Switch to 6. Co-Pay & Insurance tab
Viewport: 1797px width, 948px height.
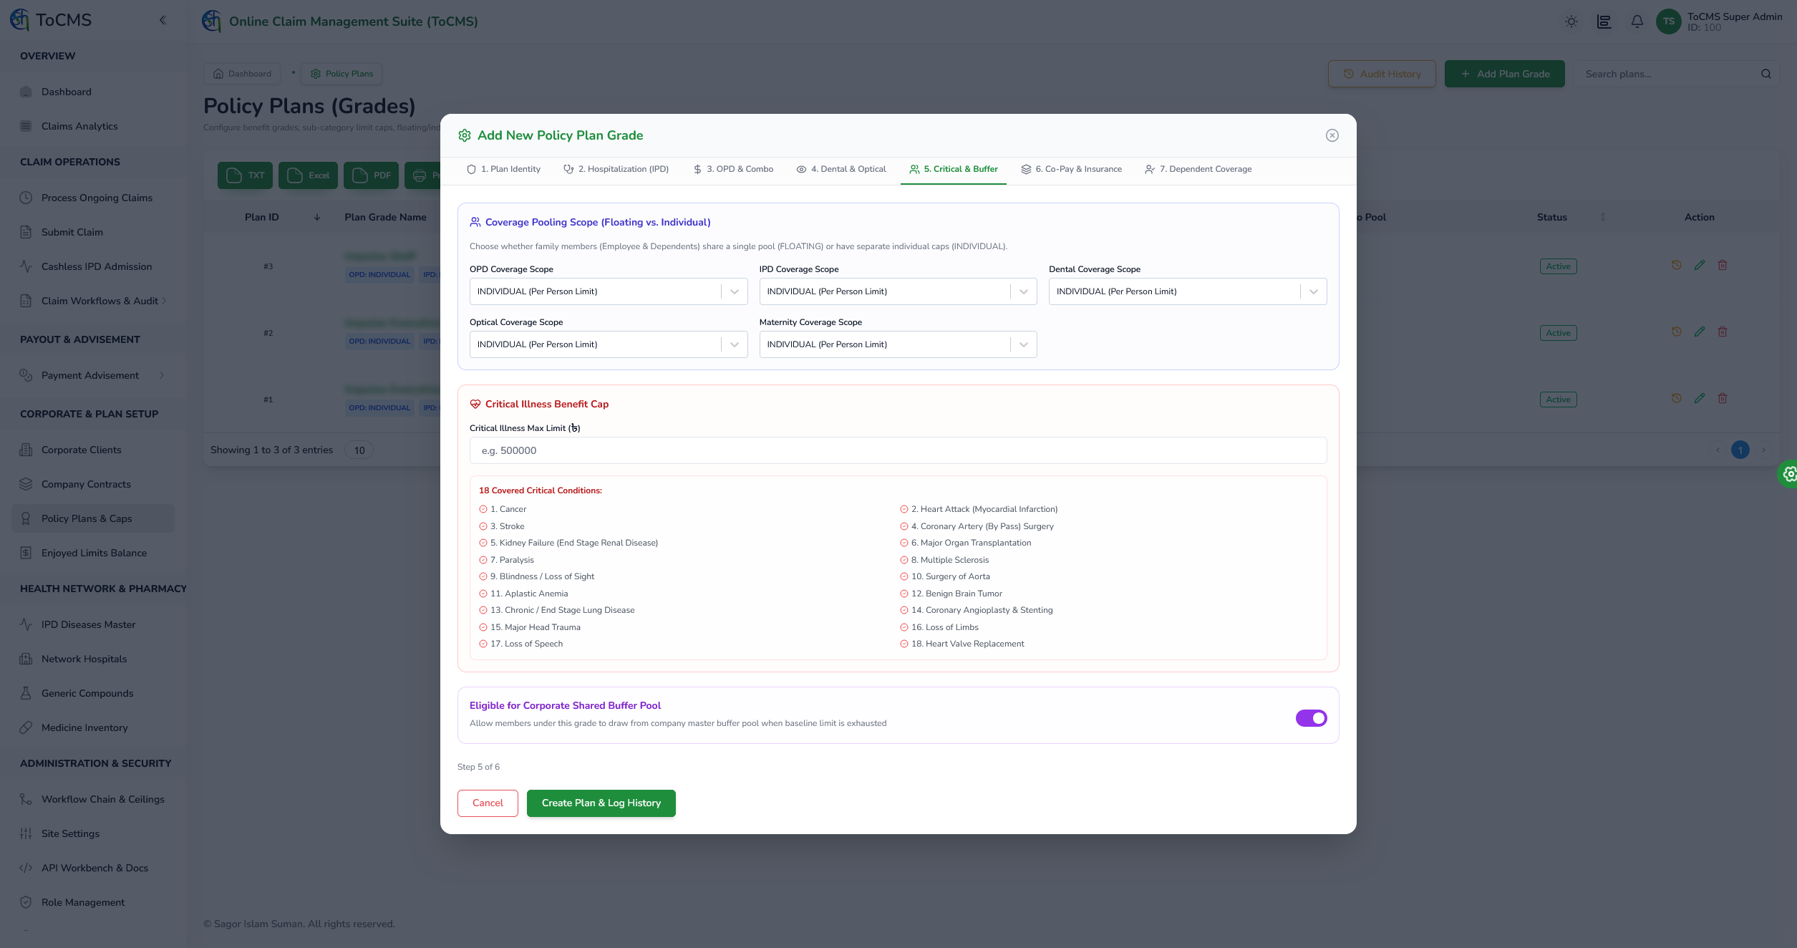1071,170
